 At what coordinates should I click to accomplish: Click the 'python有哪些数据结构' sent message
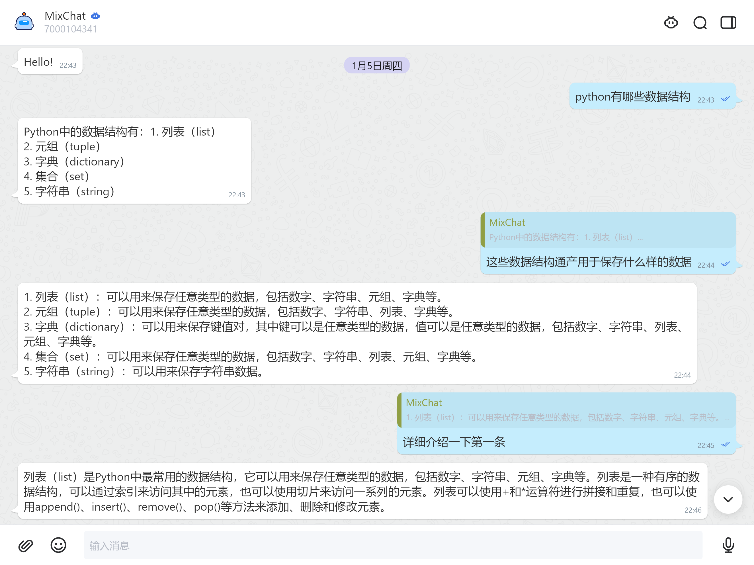click(632, 97)
